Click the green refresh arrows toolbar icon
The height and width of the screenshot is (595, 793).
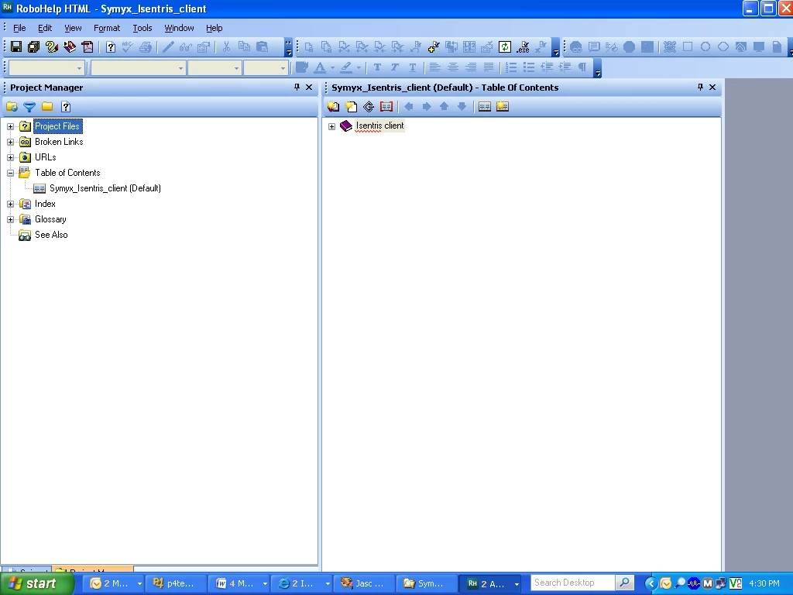[505, 47]
